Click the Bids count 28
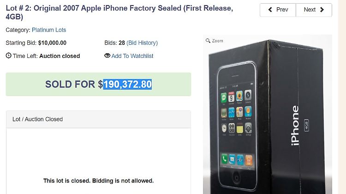 click(122, 43)
